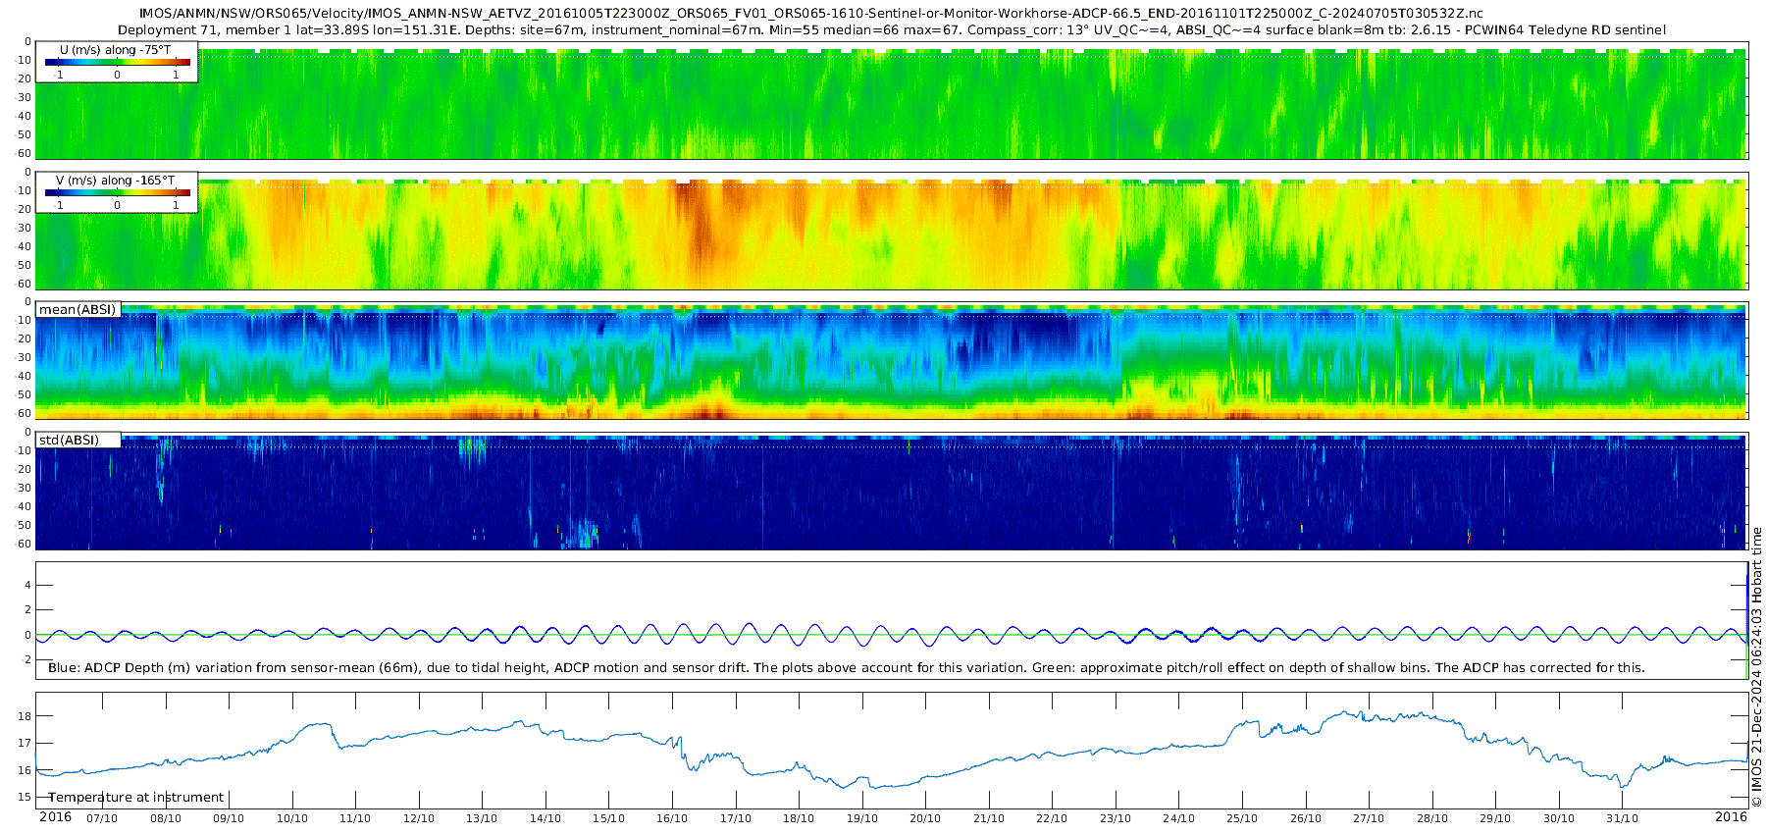Click the 21/10 date tick label
This screenshot has height=834, width=1766.
(x=989, y=818)
